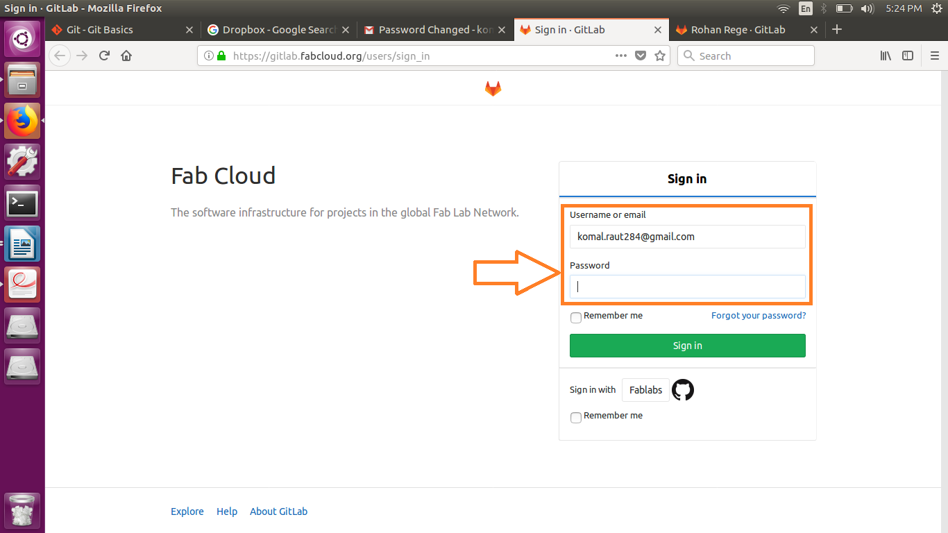Open the Wi-Fi network indicator menu
948x533 pixels.
784,8
